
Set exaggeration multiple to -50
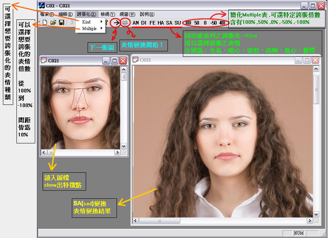pos(213,23)
